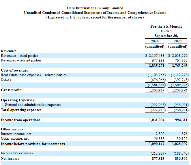This screenshot has width=191, height=165.
Task: Select the 'Revenues – third parties' row label
Action: point(20,56)
